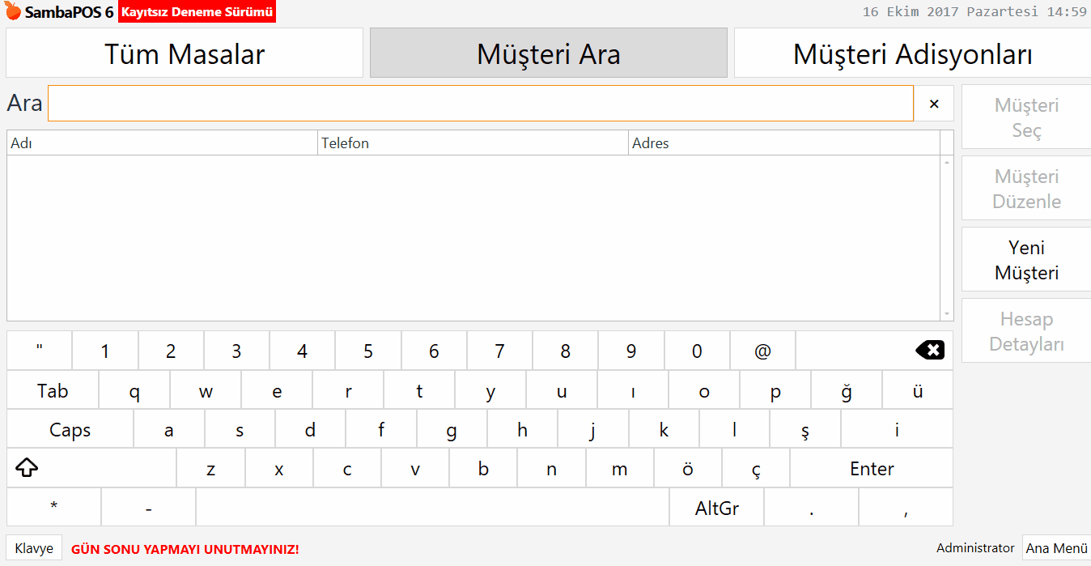Click the SambaPOS logo icon
Image resolution: width=1091 pixels, height=566 pixels.
(13, 12)
